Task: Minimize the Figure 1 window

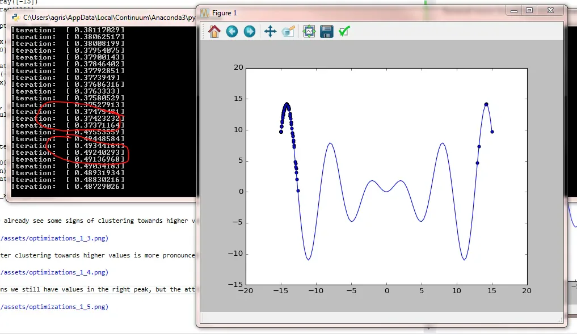Action: coord(514,11)
